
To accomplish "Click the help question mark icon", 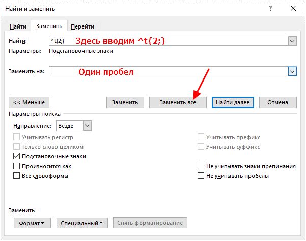I will (x=270, y=8).
